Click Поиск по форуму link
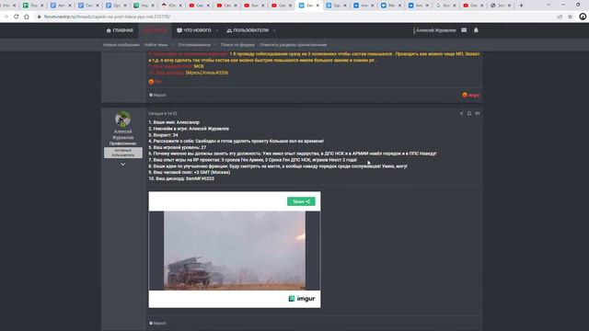The height and width of the screenshot is (331, 589). tap(237, 45)
